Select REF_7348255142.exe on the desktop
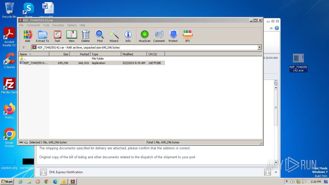 pos(298,63)
